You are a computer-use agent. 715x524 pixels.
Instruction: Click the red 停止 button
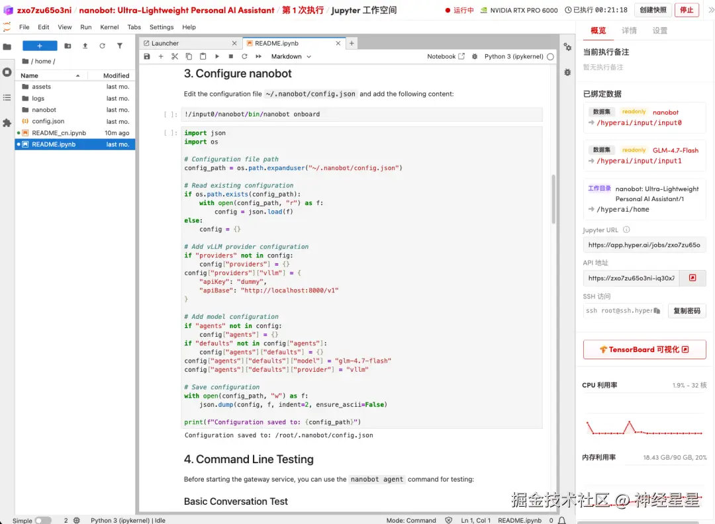(x=687, y=9)
